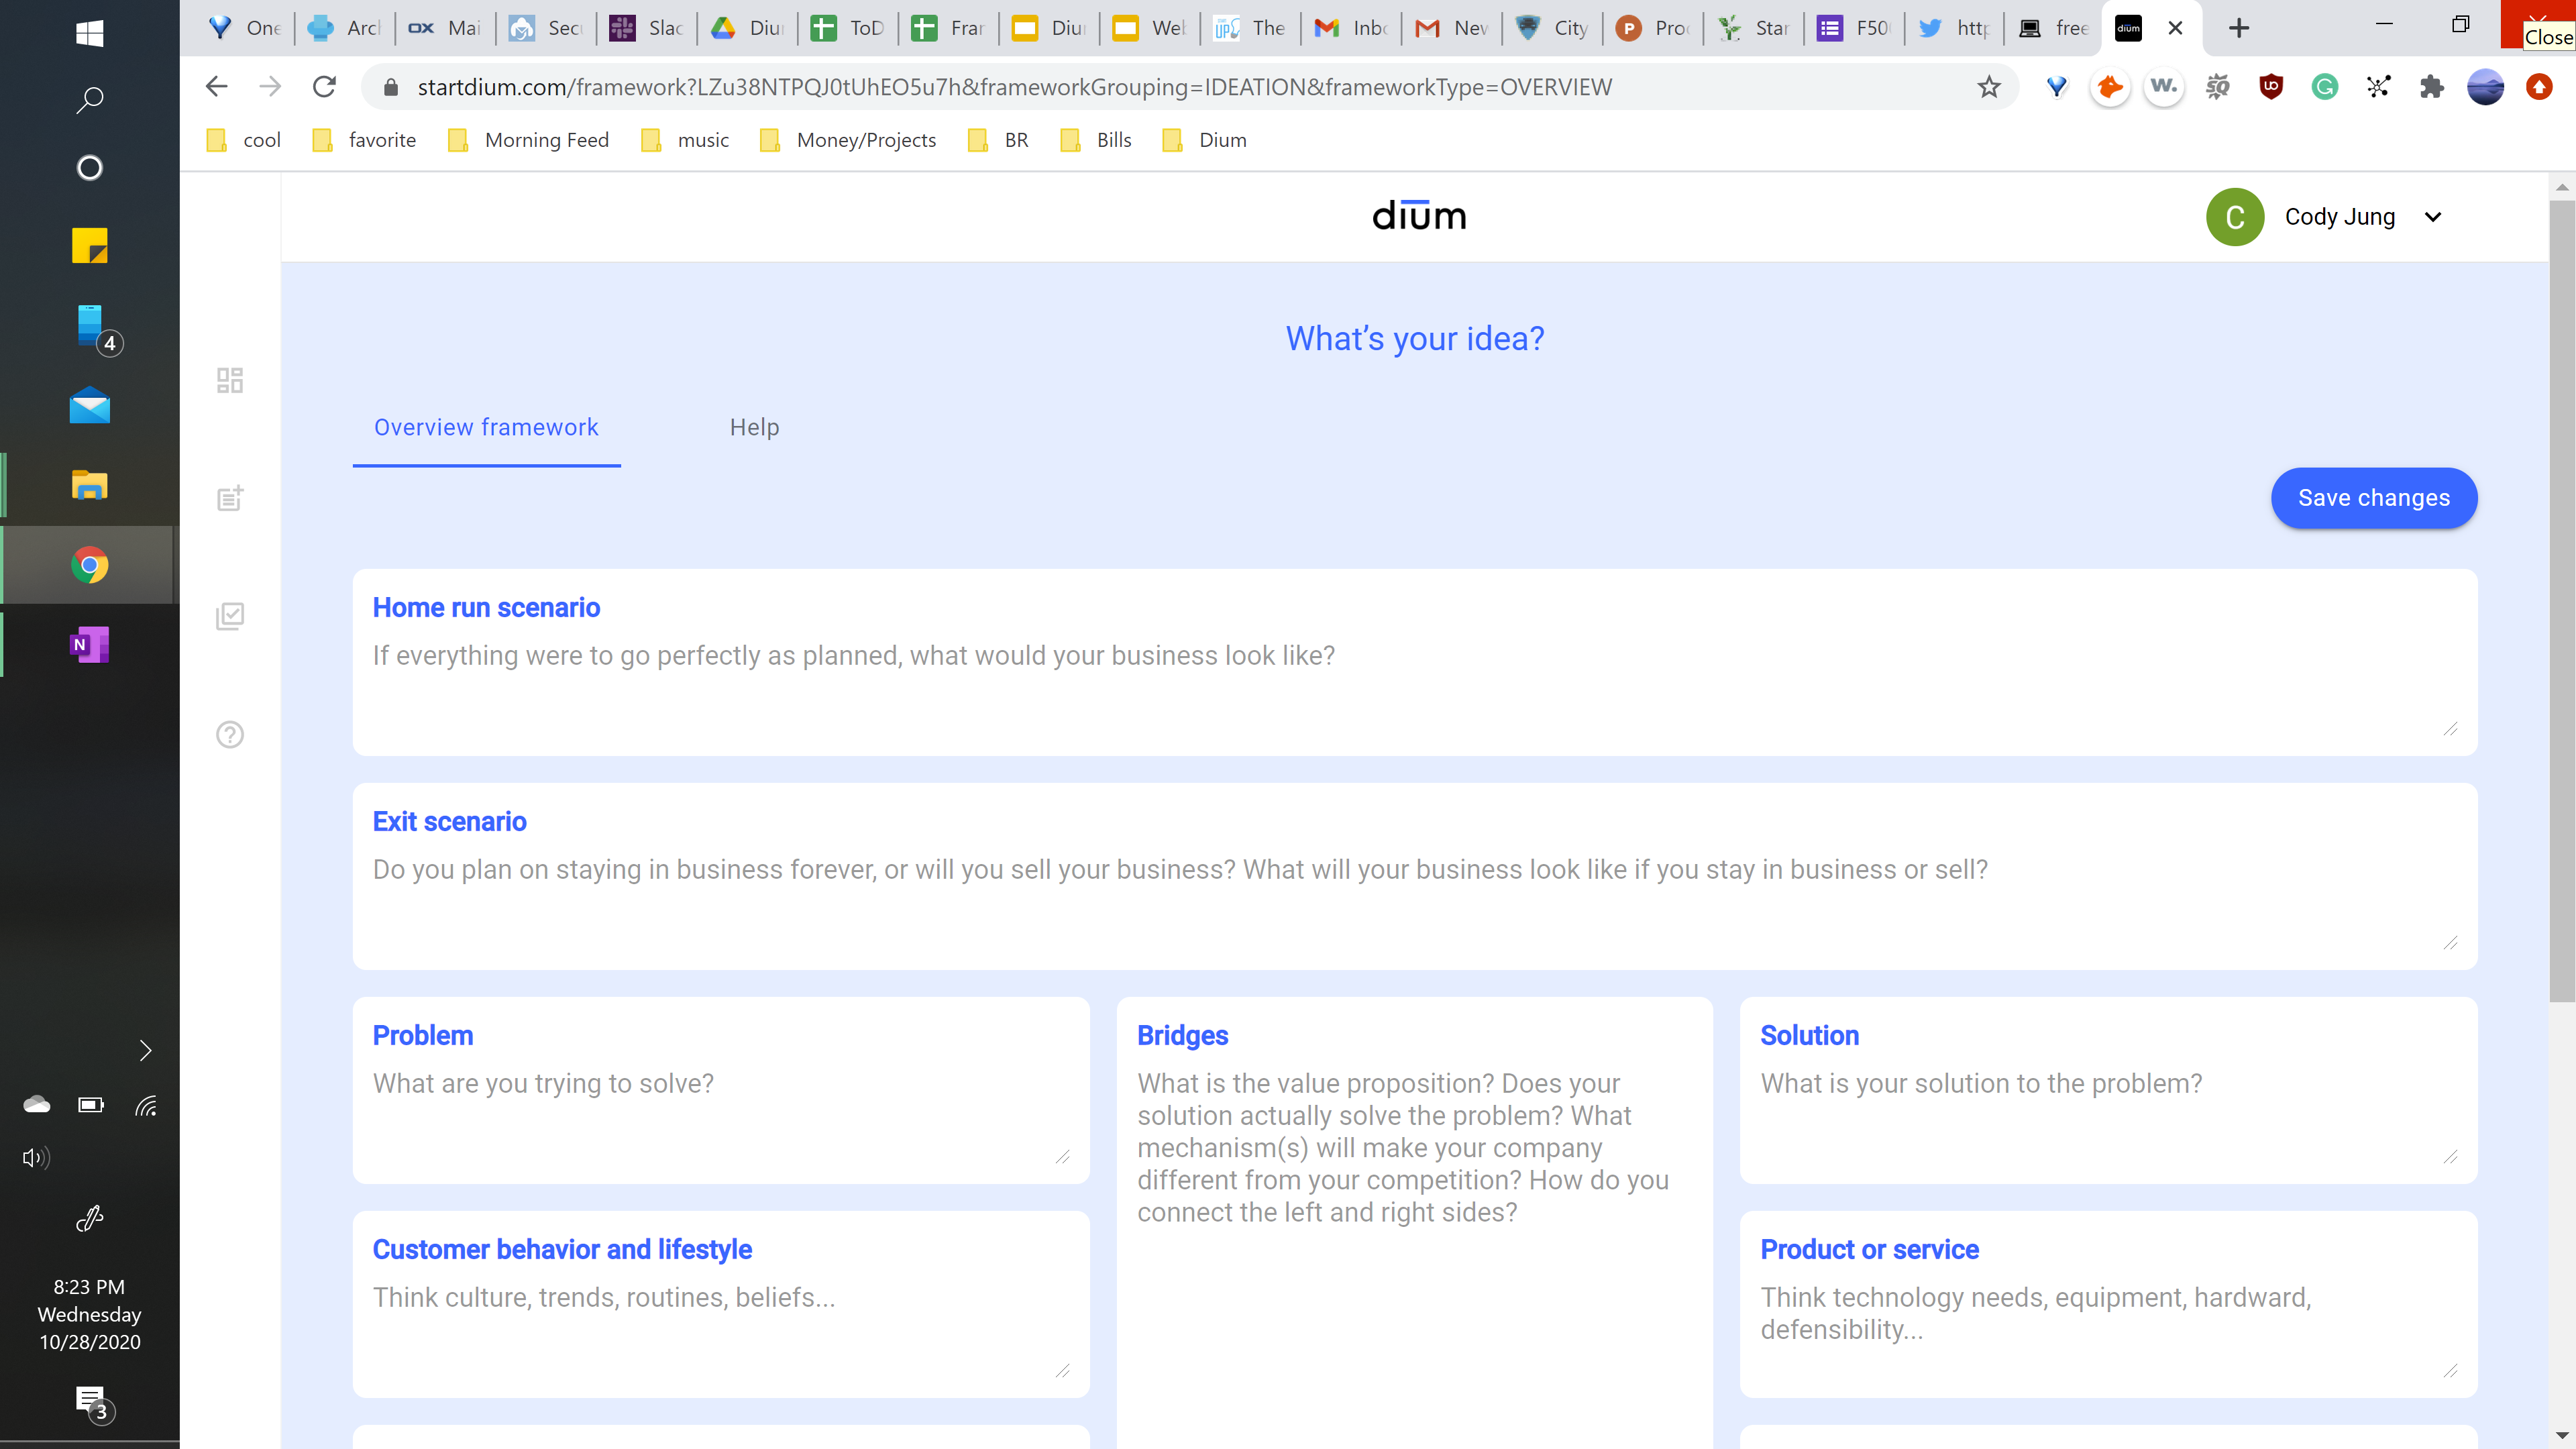This screenshot has width=2576, height=1449.
Task: Click the question mark help sidebar icon
Action: [x=230, y=735]
